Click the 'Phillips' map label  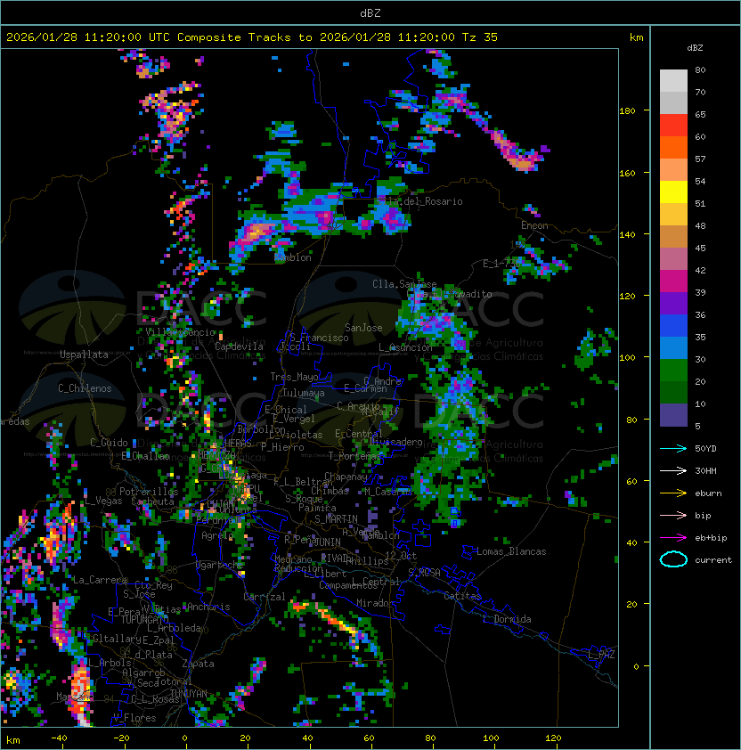point(368,561)
